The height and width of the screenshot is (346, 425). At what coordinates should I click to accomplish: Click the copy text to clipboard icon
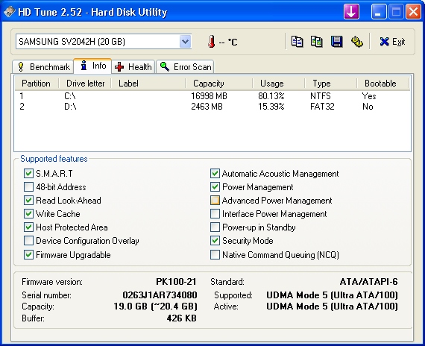coord(297,42)
